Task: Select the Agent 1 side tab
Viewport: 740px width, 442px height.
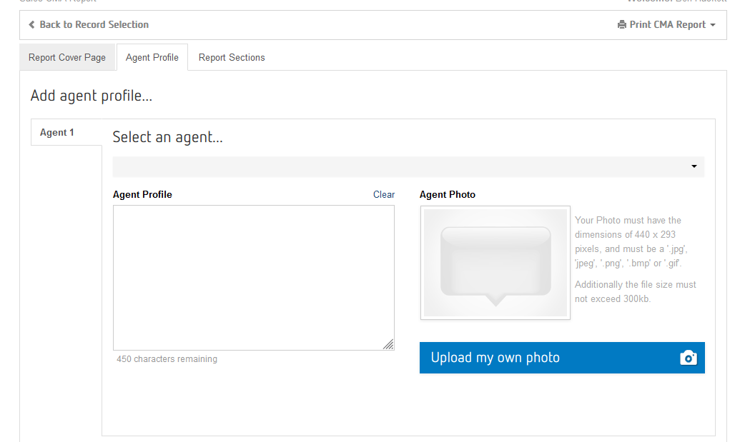Action: [57, 133]
